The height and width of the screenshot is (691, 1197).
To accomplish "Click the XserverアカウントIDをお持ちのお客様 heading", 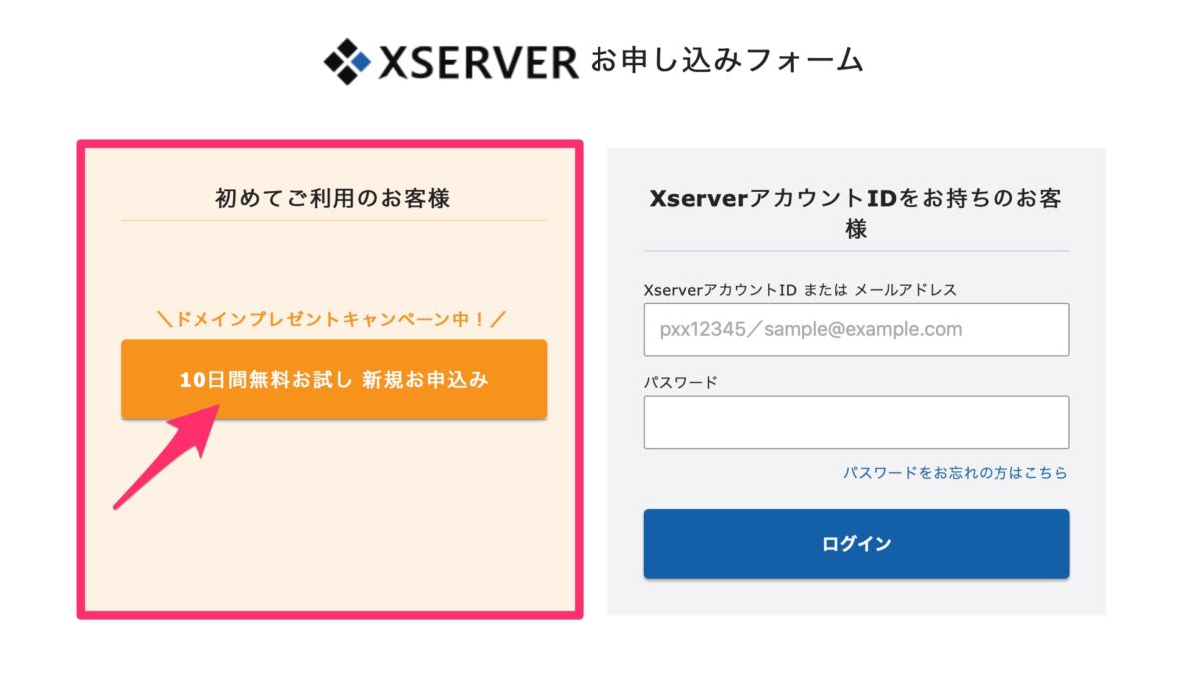I will [x=857, y=213].
